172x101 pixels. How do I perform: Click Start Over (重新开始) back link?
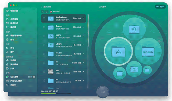point(46,7)
